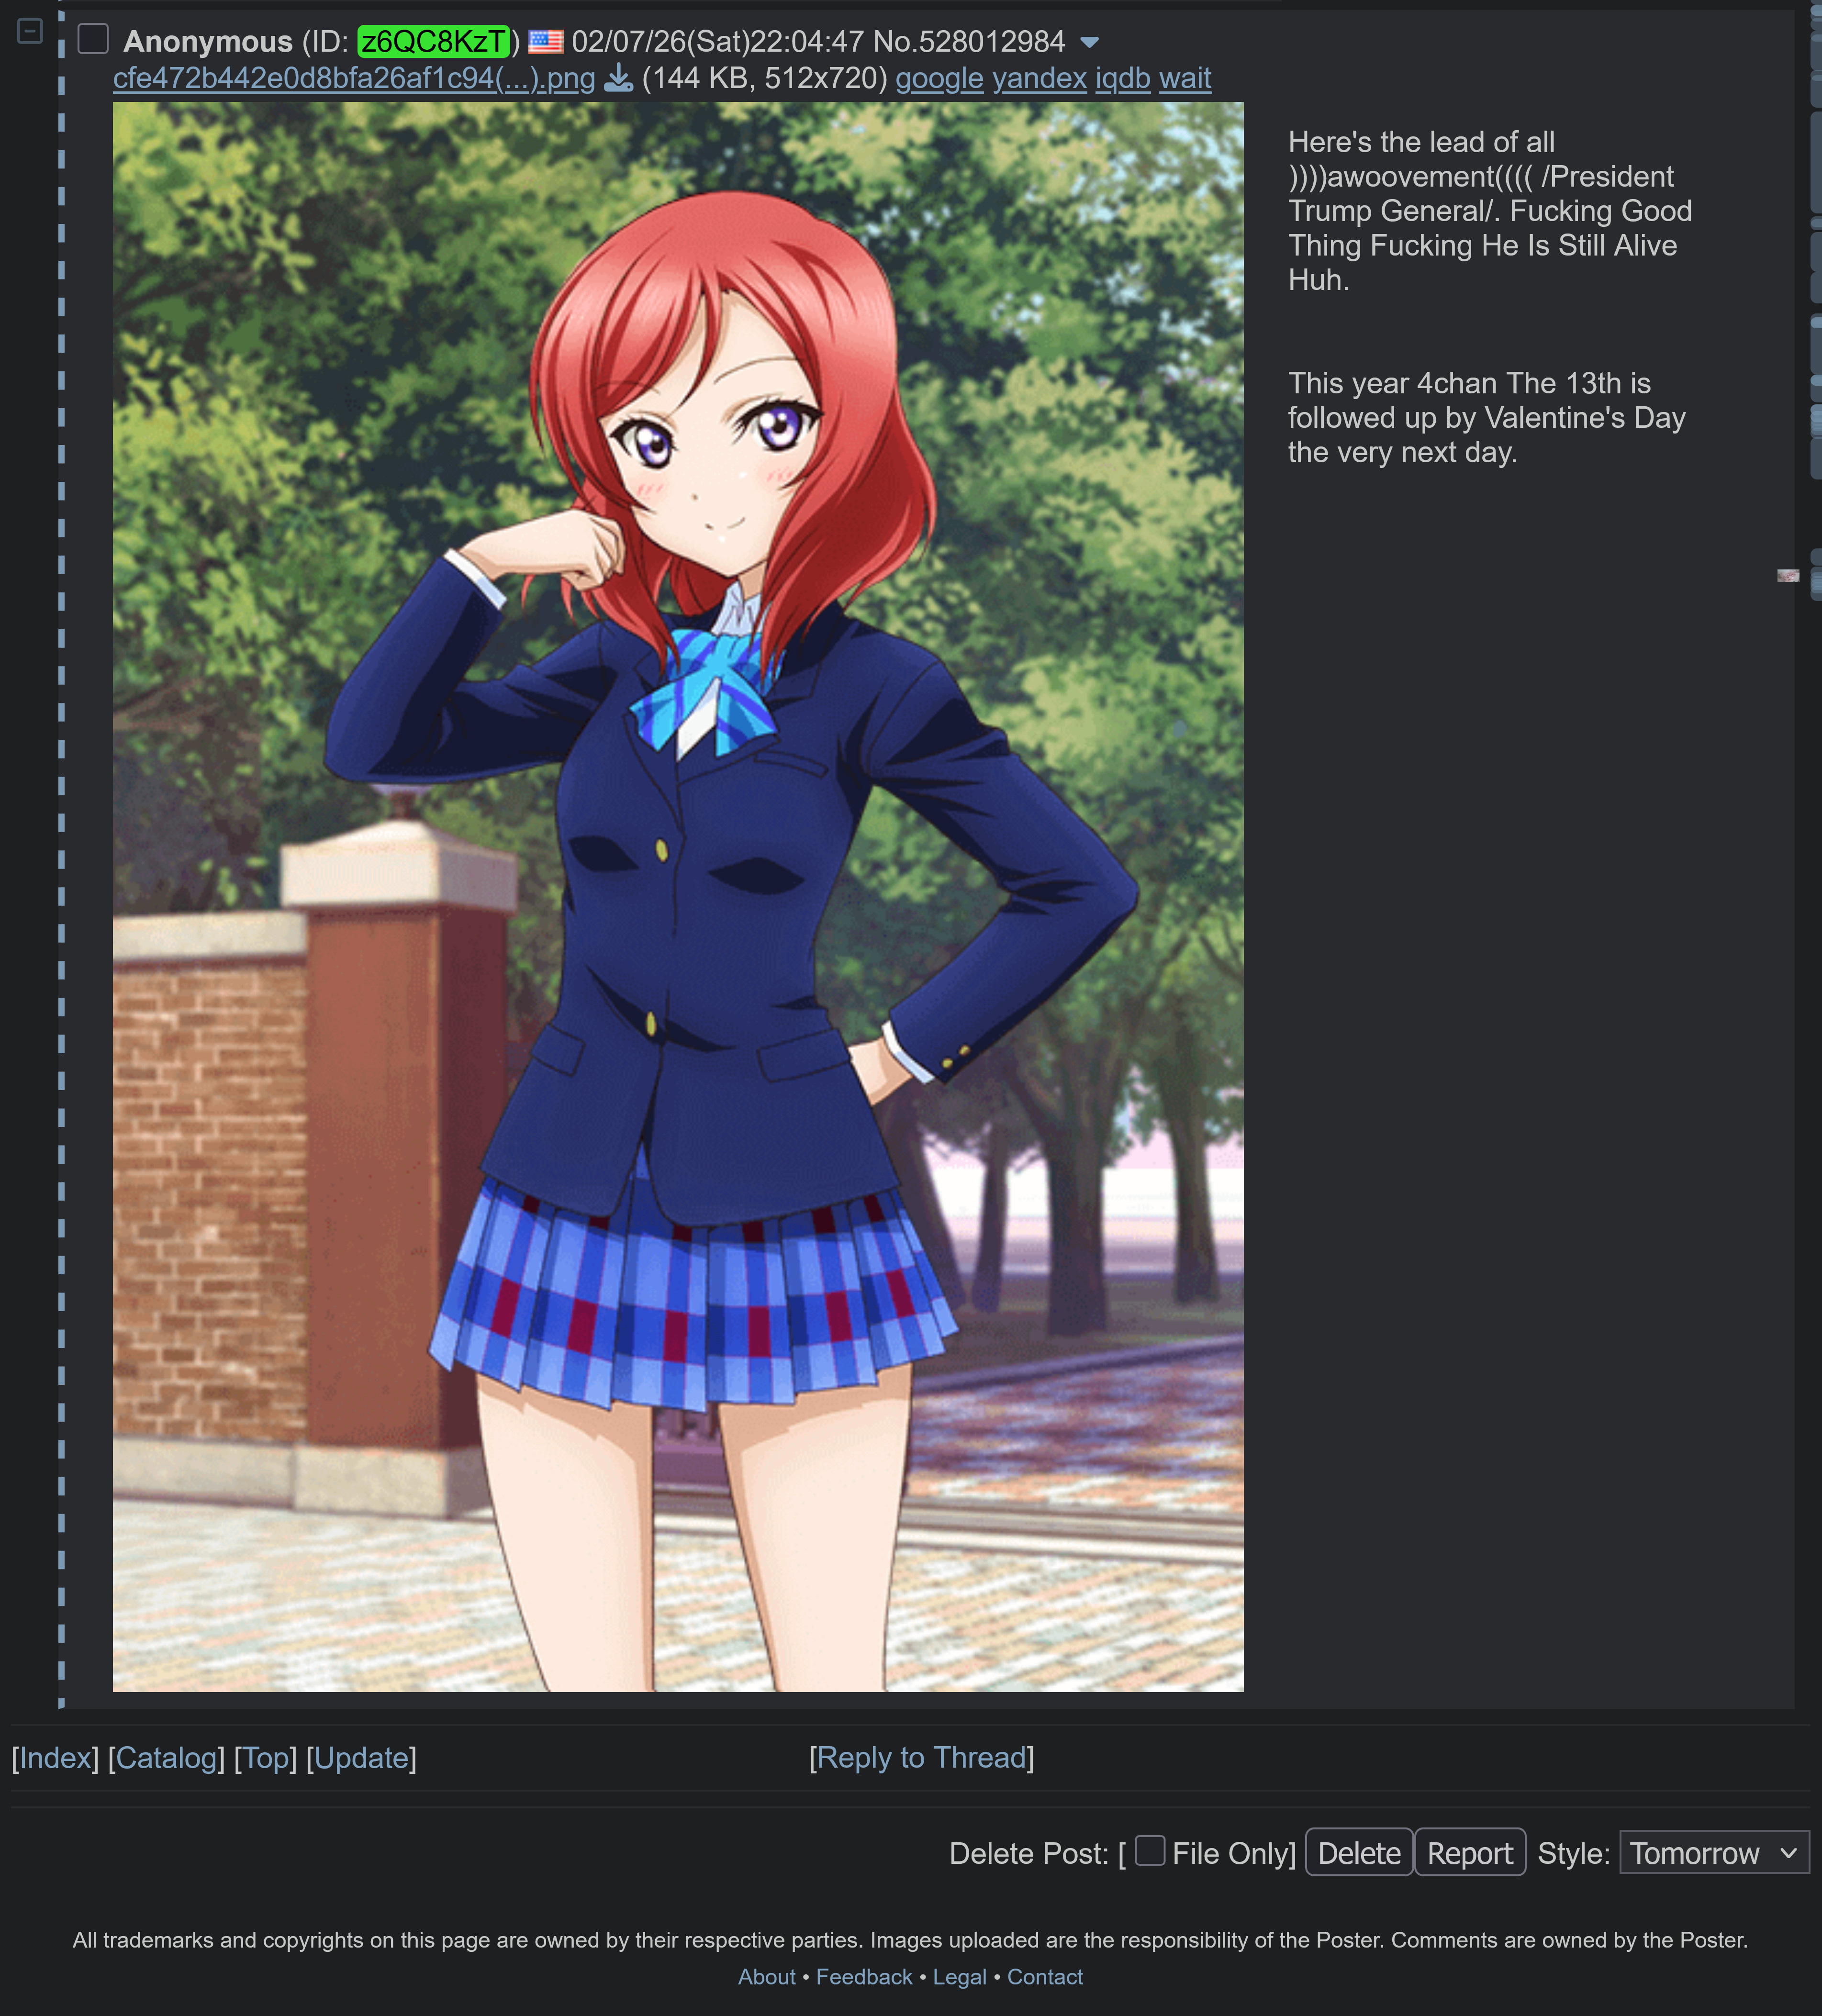Click green poster ID z6QC8KzT

[433, 42]
